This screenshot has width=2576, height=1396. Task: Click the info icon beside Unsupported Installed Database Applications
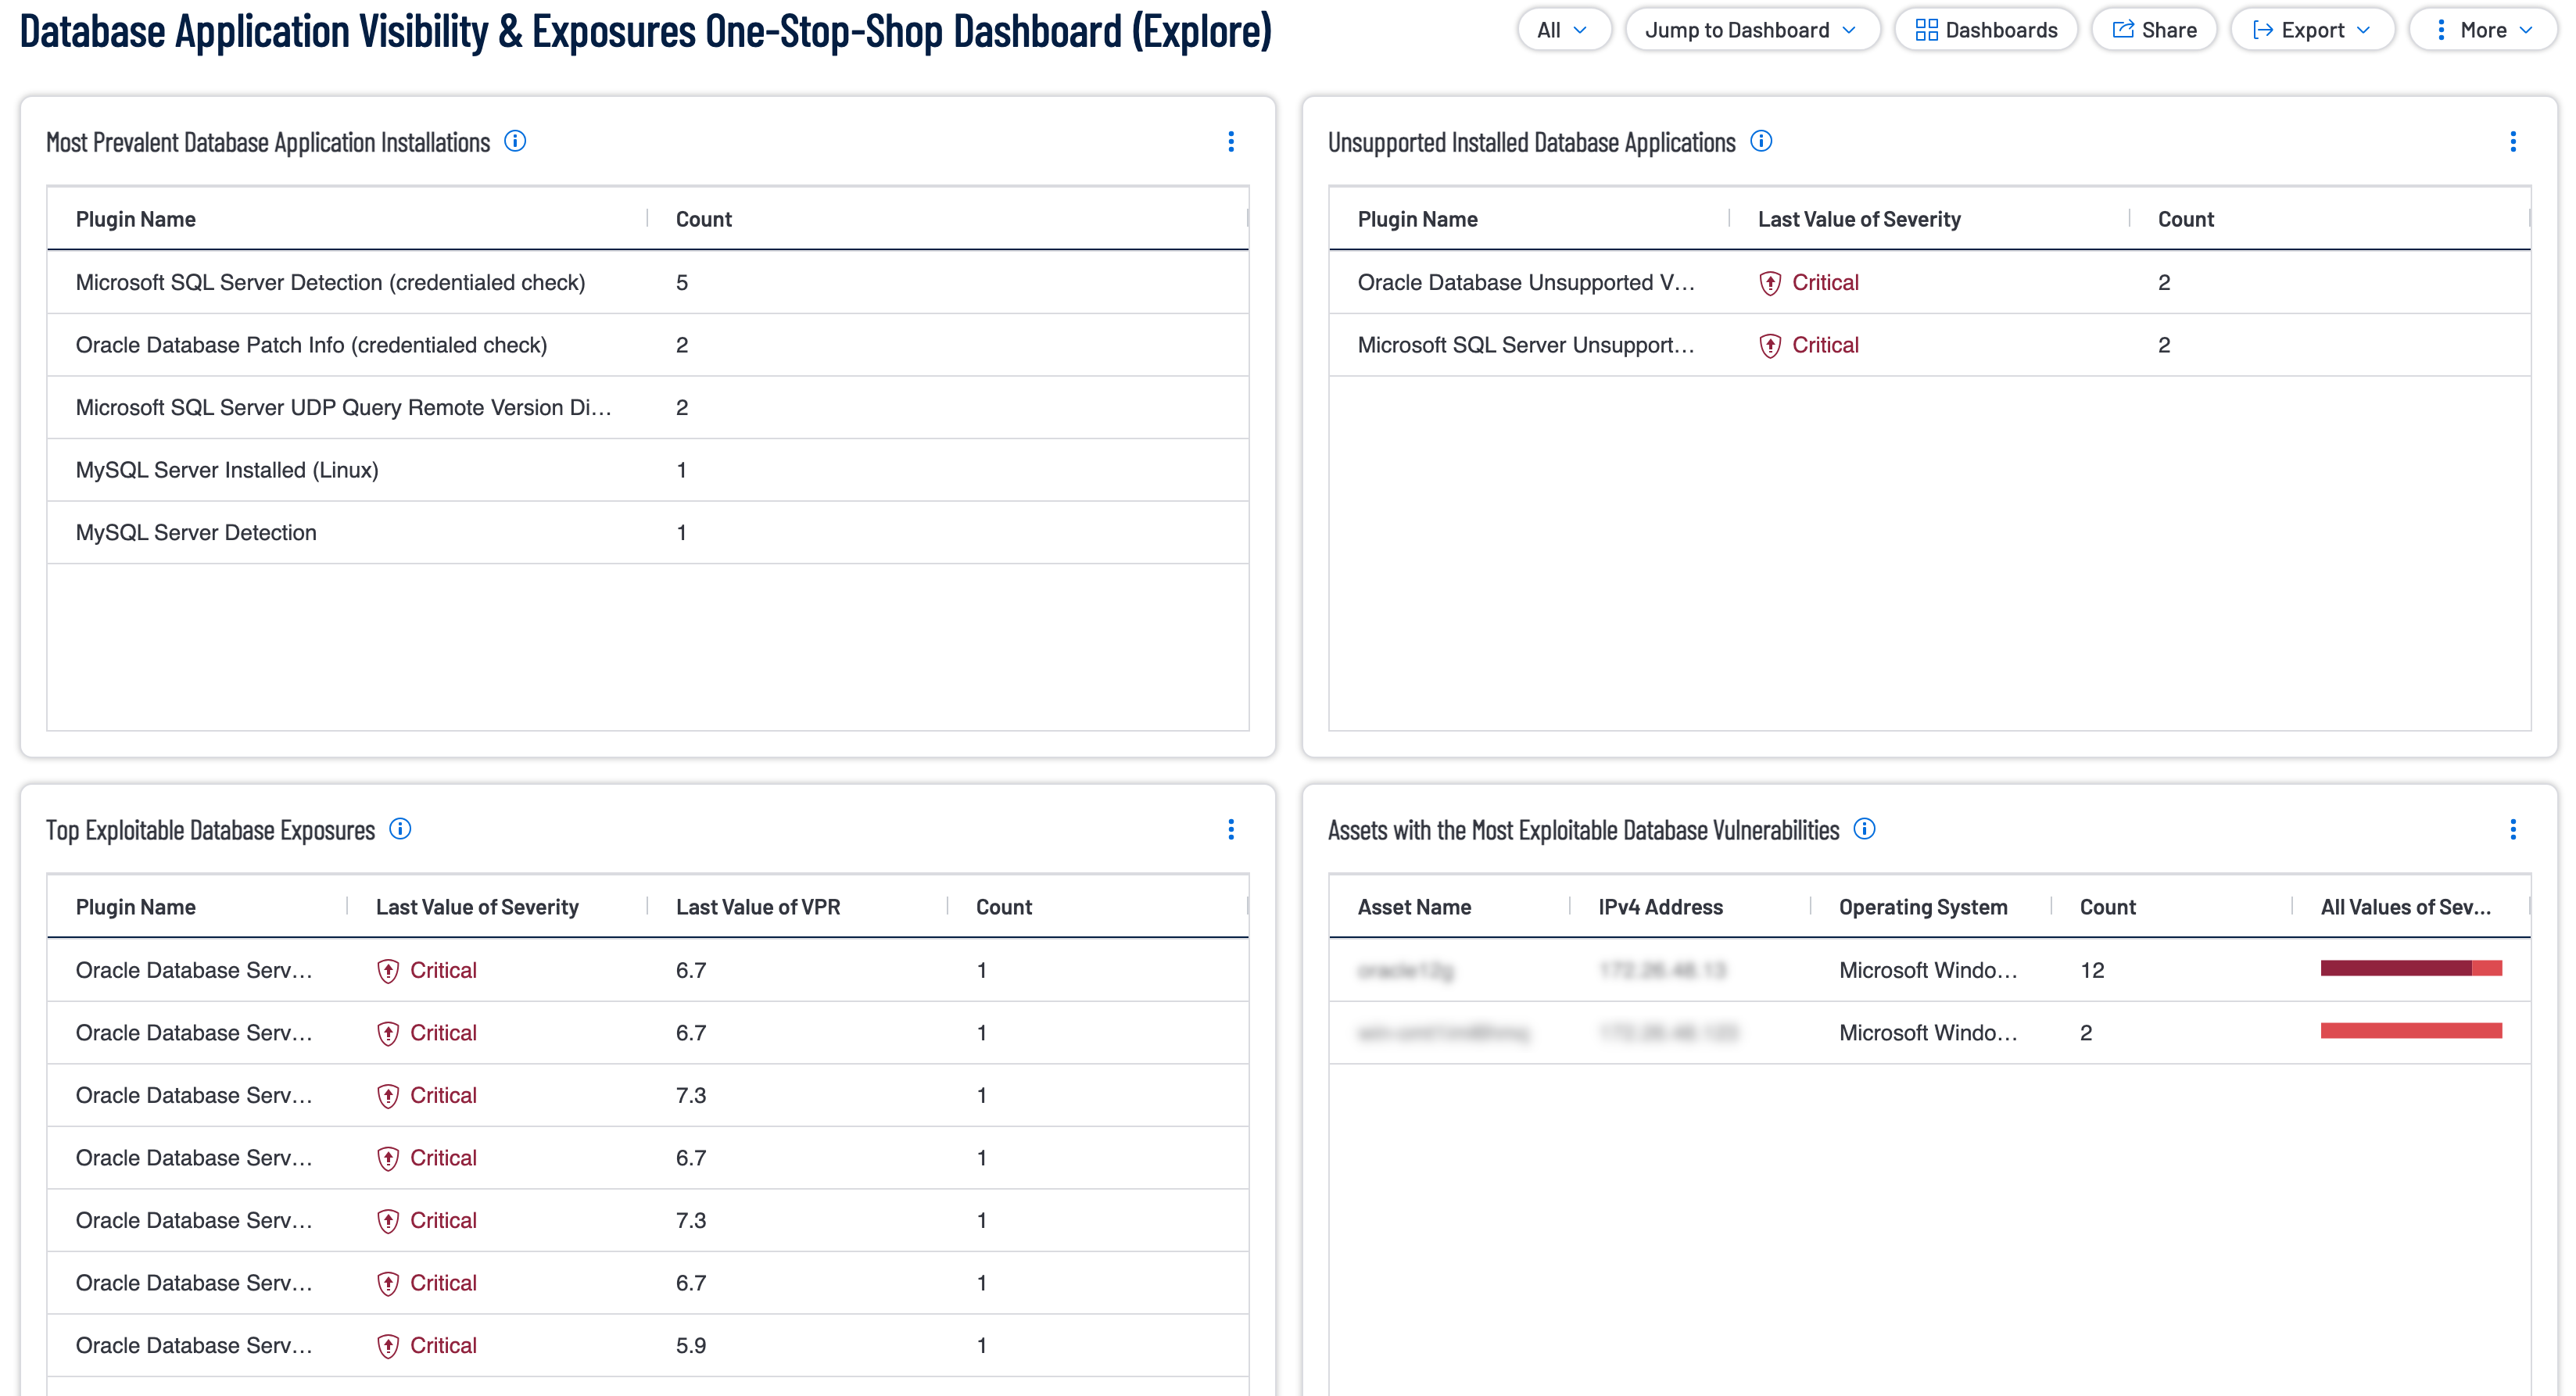[1762, 141]
